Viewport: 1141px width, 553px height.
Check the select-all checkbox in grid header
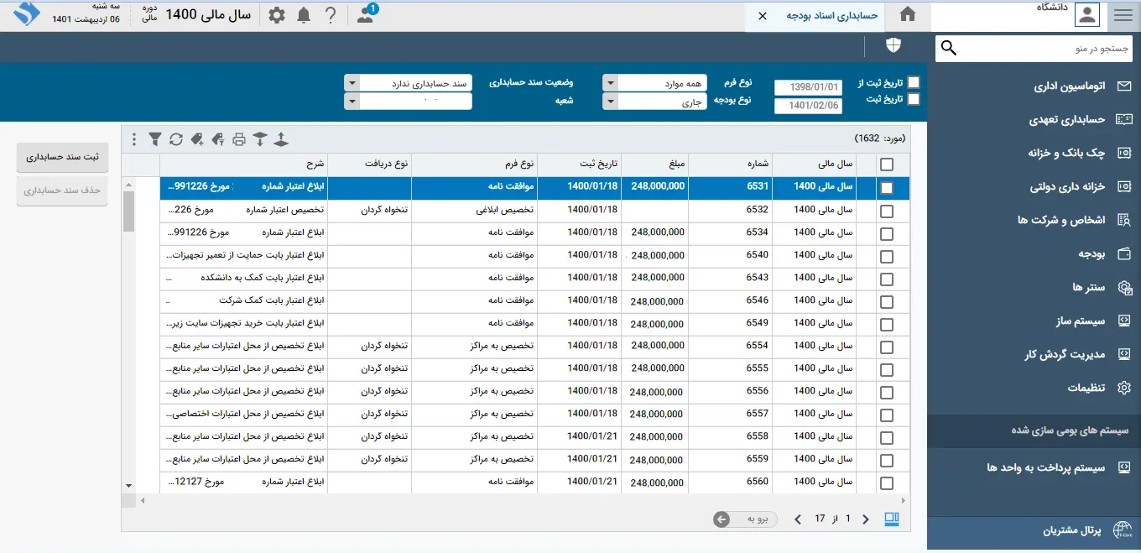886,165
